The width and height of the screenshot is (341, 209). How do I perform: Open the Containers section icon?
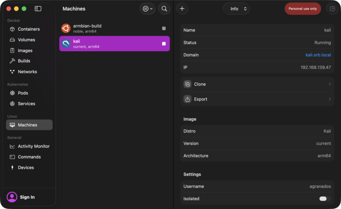[x=12, y=29]
